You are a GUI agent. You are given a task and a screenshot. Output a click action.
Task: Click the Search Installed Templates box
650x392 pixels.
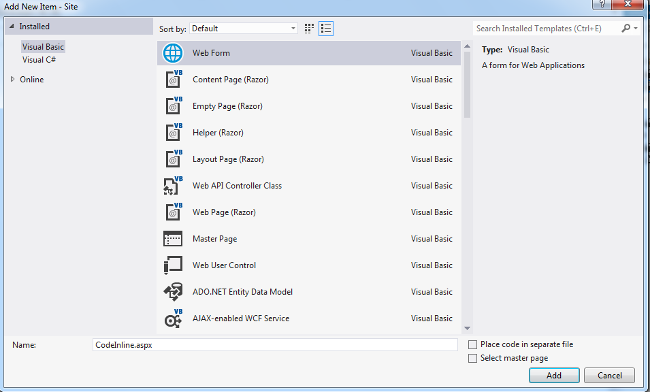(547, 28)
